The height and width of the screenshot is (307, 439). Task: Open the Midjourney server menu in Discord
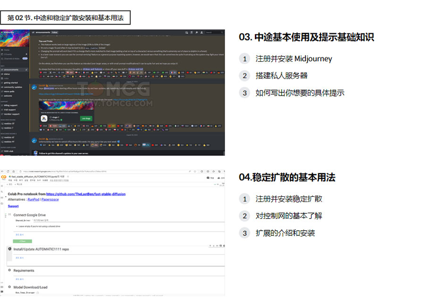click(15, 32)
